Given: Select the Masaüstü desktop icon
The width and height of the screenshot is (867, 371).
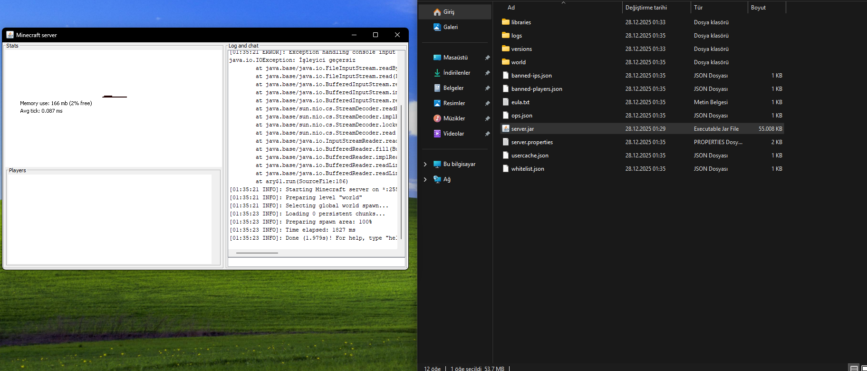Looking at the screenshot, I should (x=437, y=58).
